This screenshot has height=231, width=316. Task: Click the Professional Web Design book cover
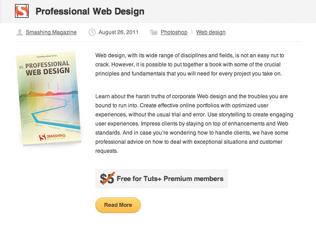(x=49, y=98)
